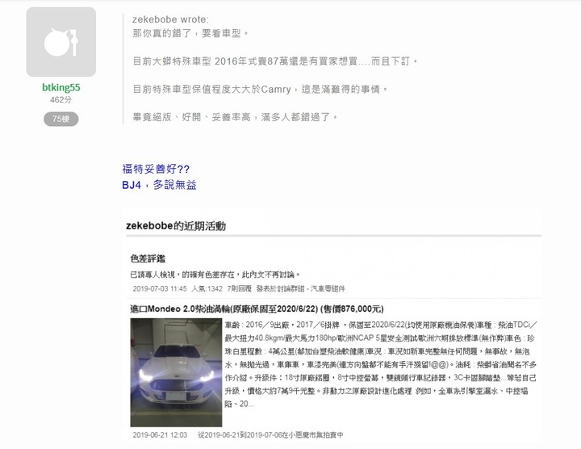Viewport: 581px width, 449px height.
Task: Click the zekebobe的近期活動 heading
Action: pos(176,226)
